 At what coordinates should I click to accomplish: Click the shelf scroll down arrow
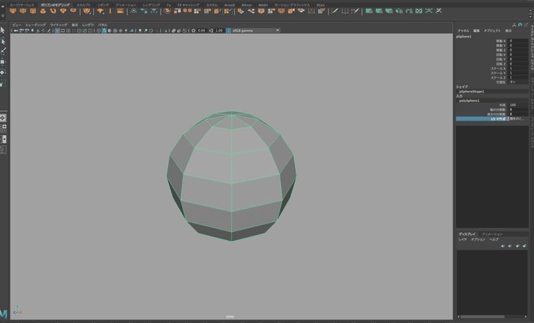[x=530, y=17]
